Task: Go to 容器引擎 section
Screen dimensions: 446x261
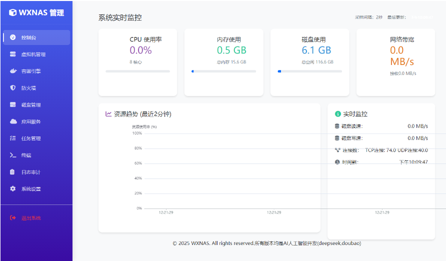Action: [x=36, y=71]
